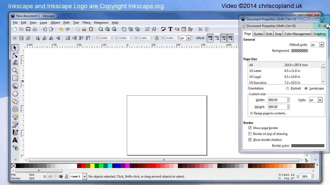Open Align and Distribute icon
This screenshot has height=185, width=330.
[191, 29]
